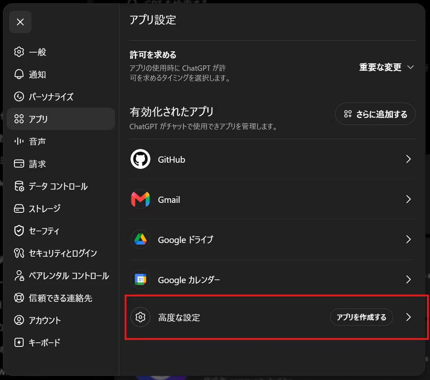Open the セーフティ tab
The width and height of the screenshot is (430, 380).
pyautogui.click(x=61, y=231)
